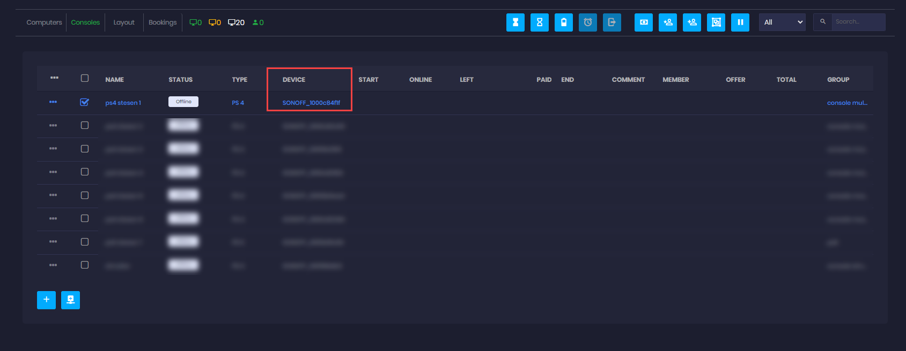
Task: Click the outlined hourglass toolbar icon
Action: point(539,22)
